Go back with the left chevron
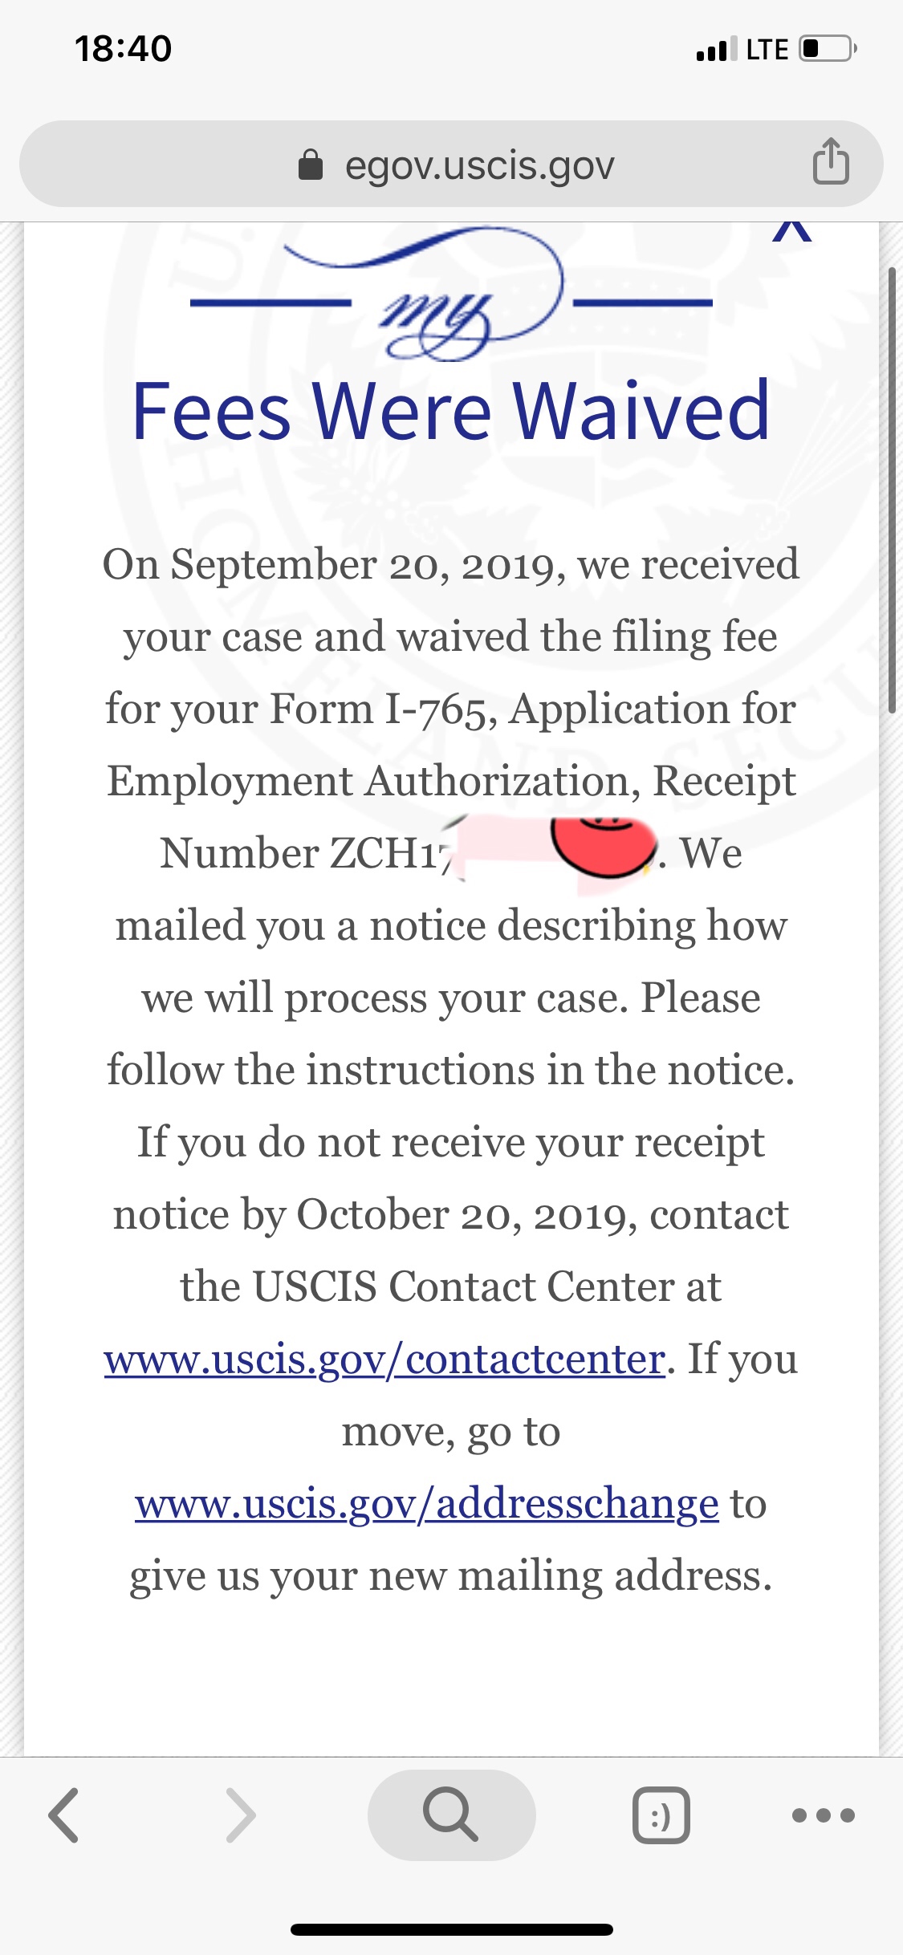This screenshot has height=1955, width=903. [x=64, y=1815]
